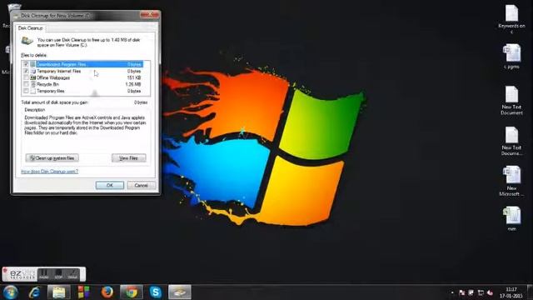Pause the ezvid recording
Image resolution: width=533 pixels, height=300 pixels.
[44, 274]
